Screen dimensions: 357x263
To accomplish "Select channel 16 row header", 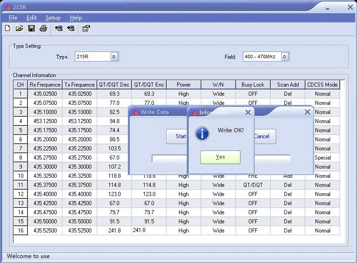I will pos(21,231).
